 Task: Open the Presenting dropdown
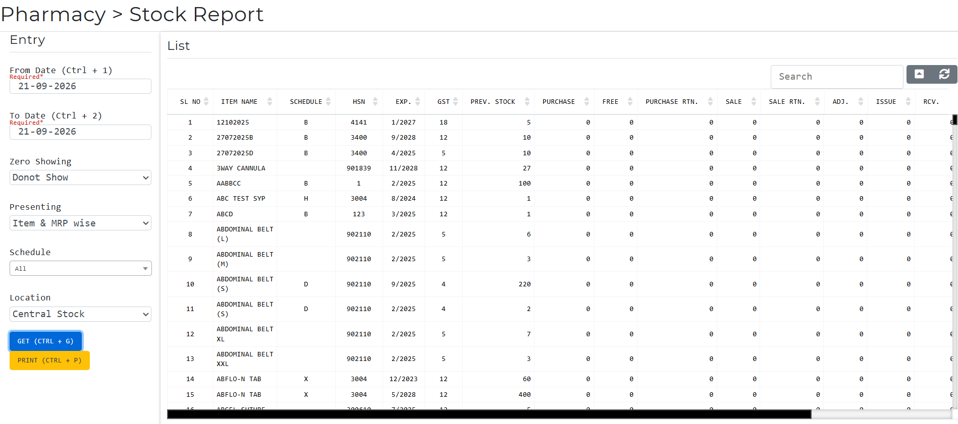[x=80, y=223]
